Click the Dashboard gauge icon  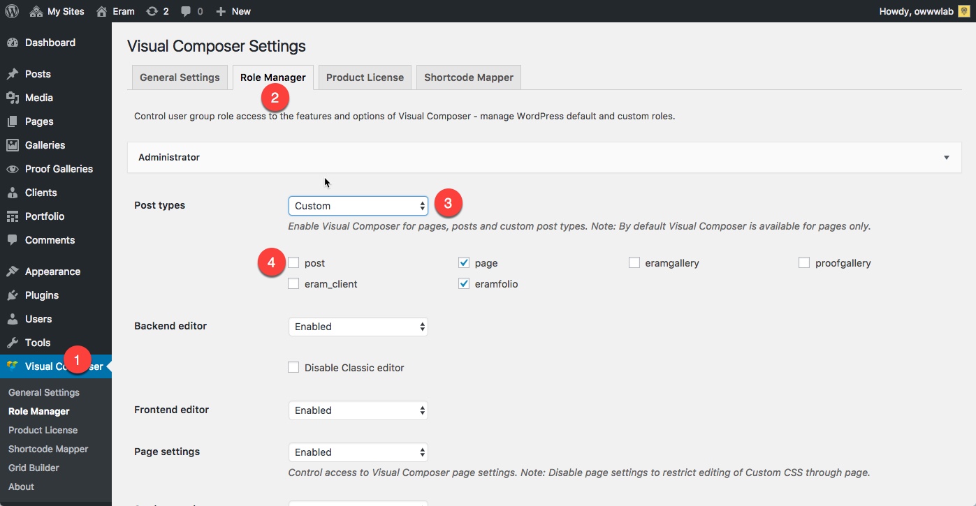(13, 43)
